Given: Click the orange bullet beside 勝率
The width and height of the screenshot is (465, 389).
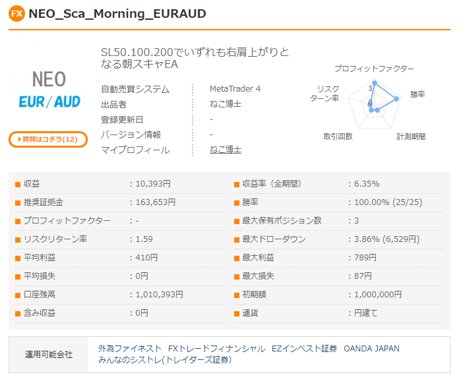Looking at the screenshot, I should pyautogui.click(x=237, y=202).
